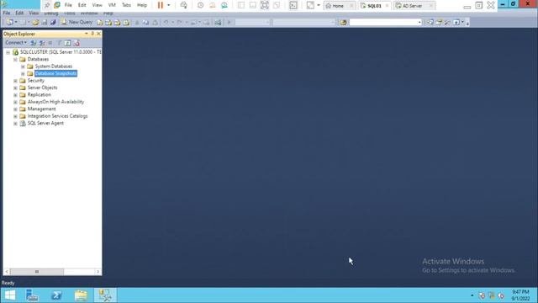Viewport: 538px width, 303px height.
Task: Open Activity Monitor from Object Explorer toolbar
Action: (x=76, y=43)
